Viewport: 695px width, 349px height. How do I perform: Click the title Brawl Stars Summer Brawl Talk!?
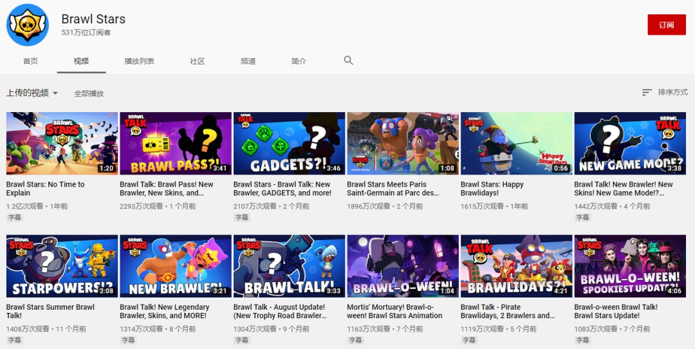51,311
